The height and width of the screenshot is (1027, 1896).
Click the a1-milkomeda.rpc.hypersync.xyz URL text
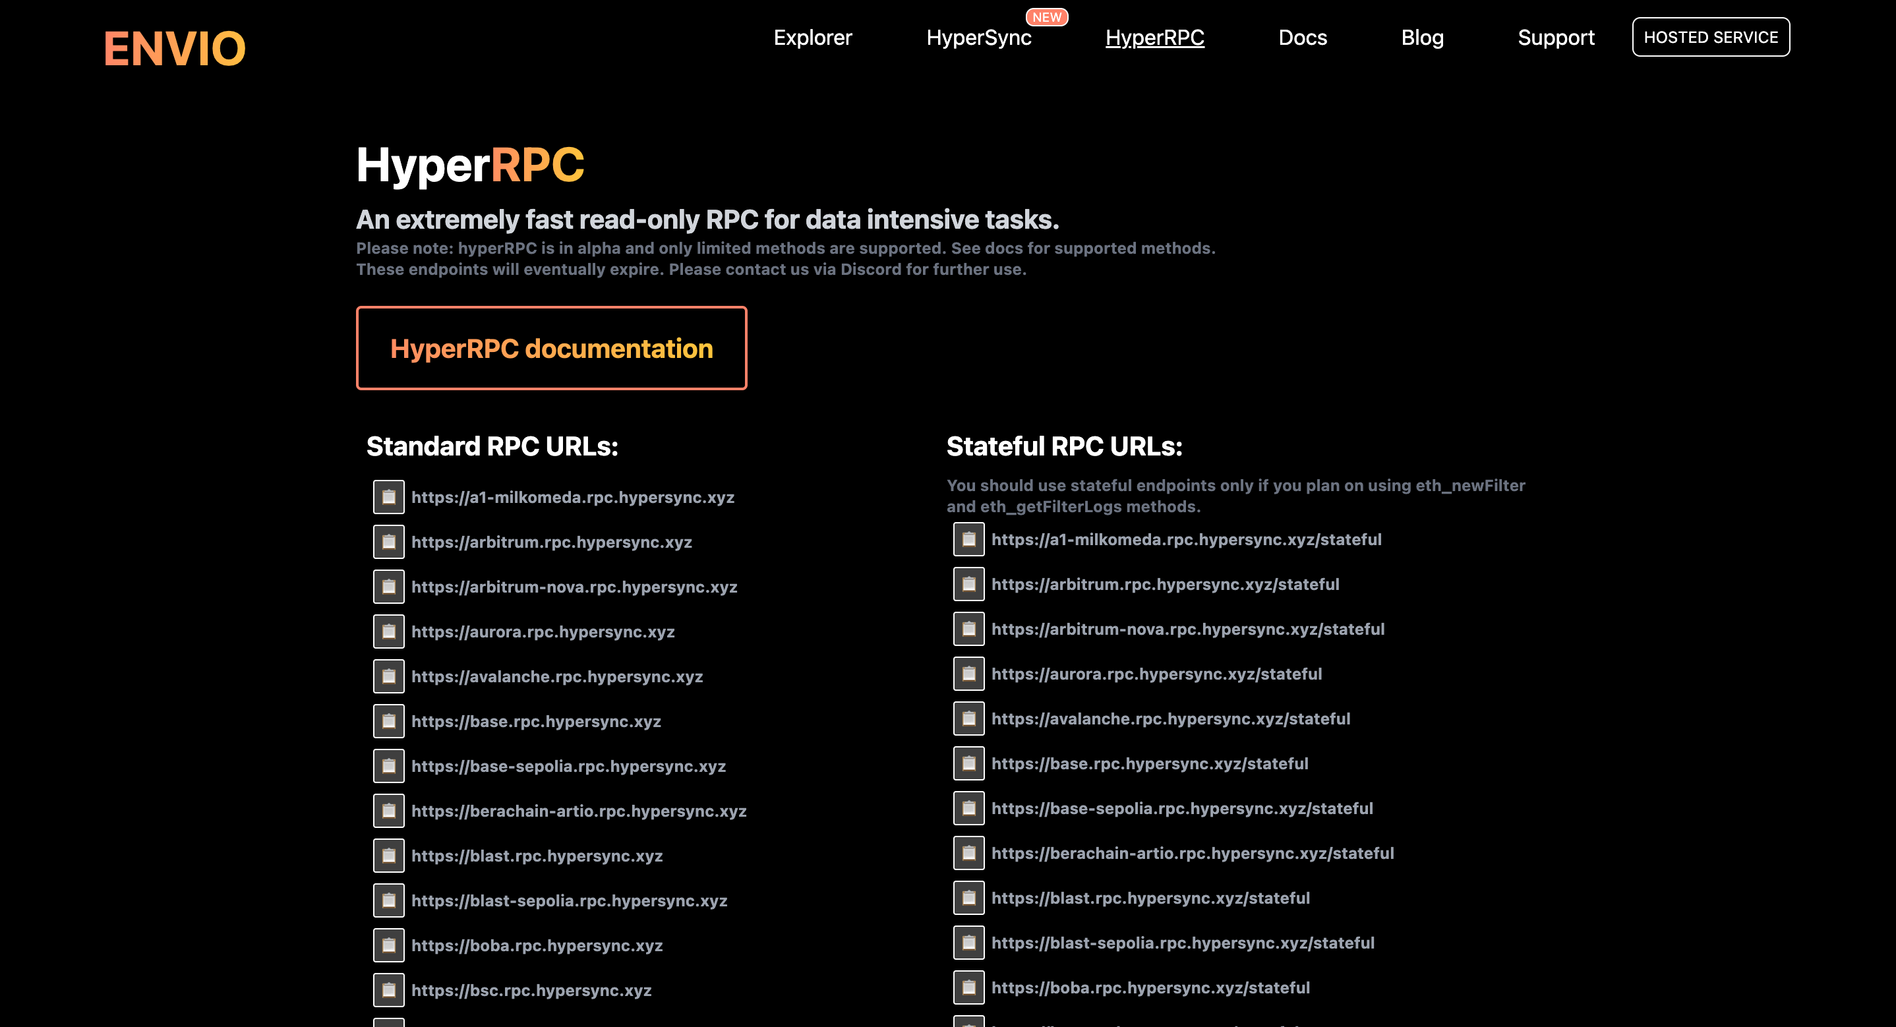(x=573, y=498)
